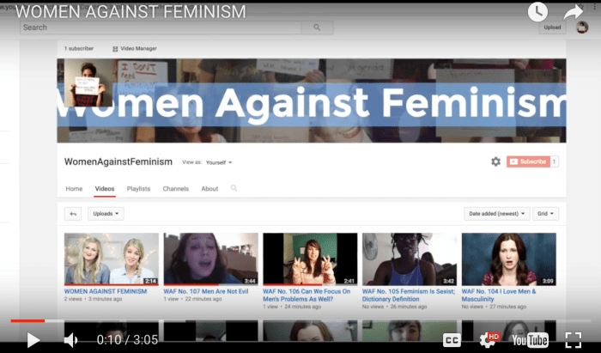601x353 pixels.
Task: Open the View as Yourself dropdown
Action: tap(219, 162)
